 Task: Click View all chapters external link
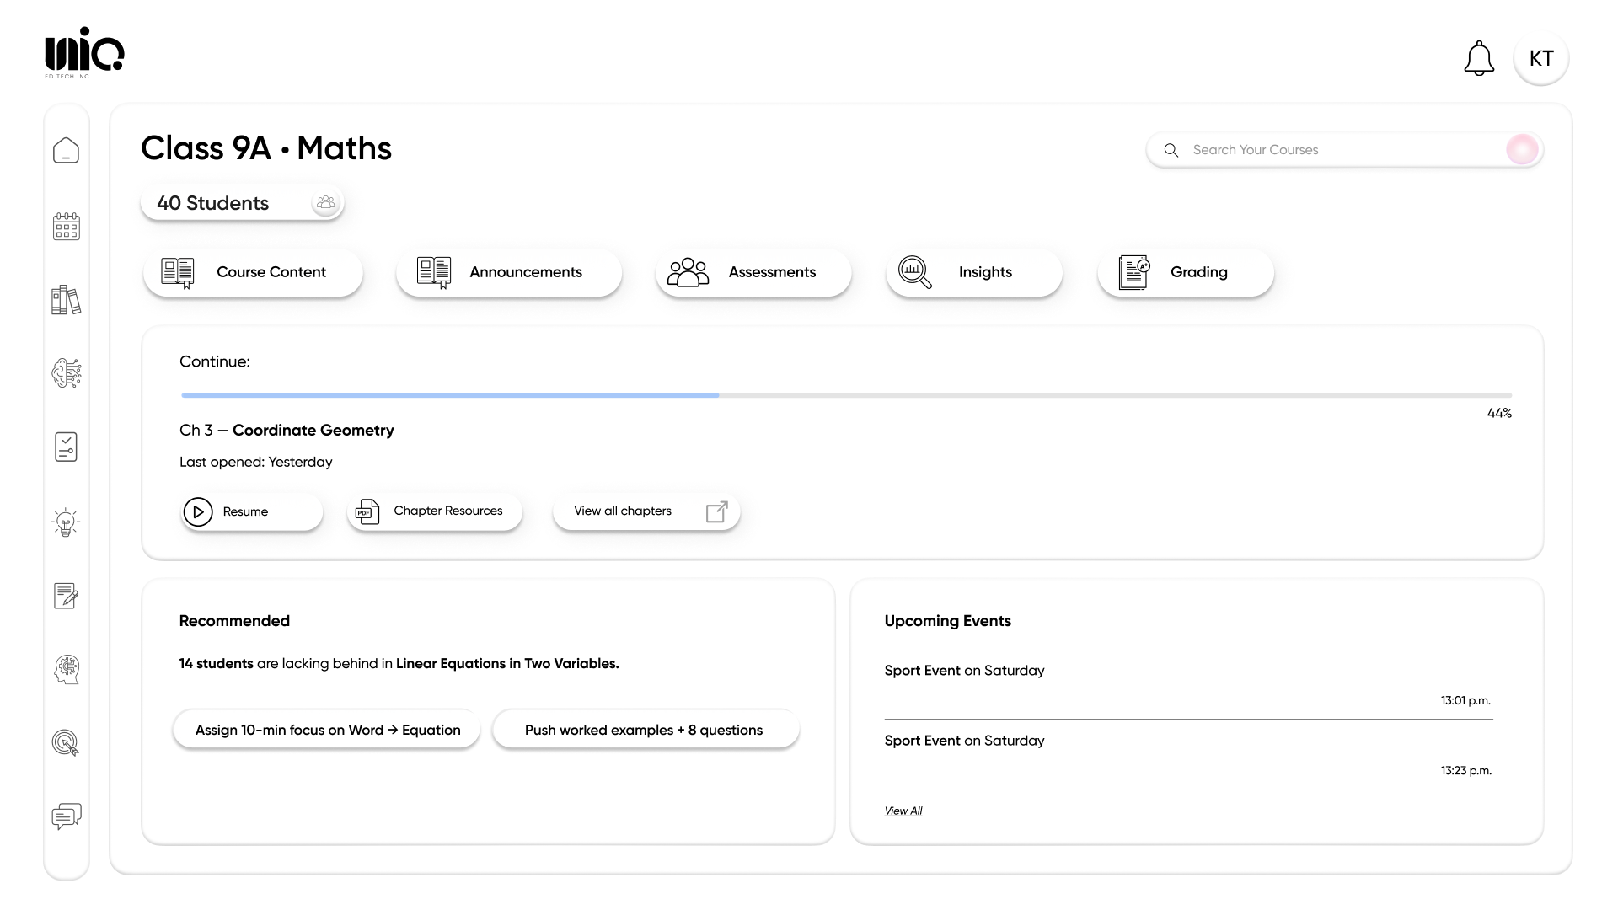(646, 511)
